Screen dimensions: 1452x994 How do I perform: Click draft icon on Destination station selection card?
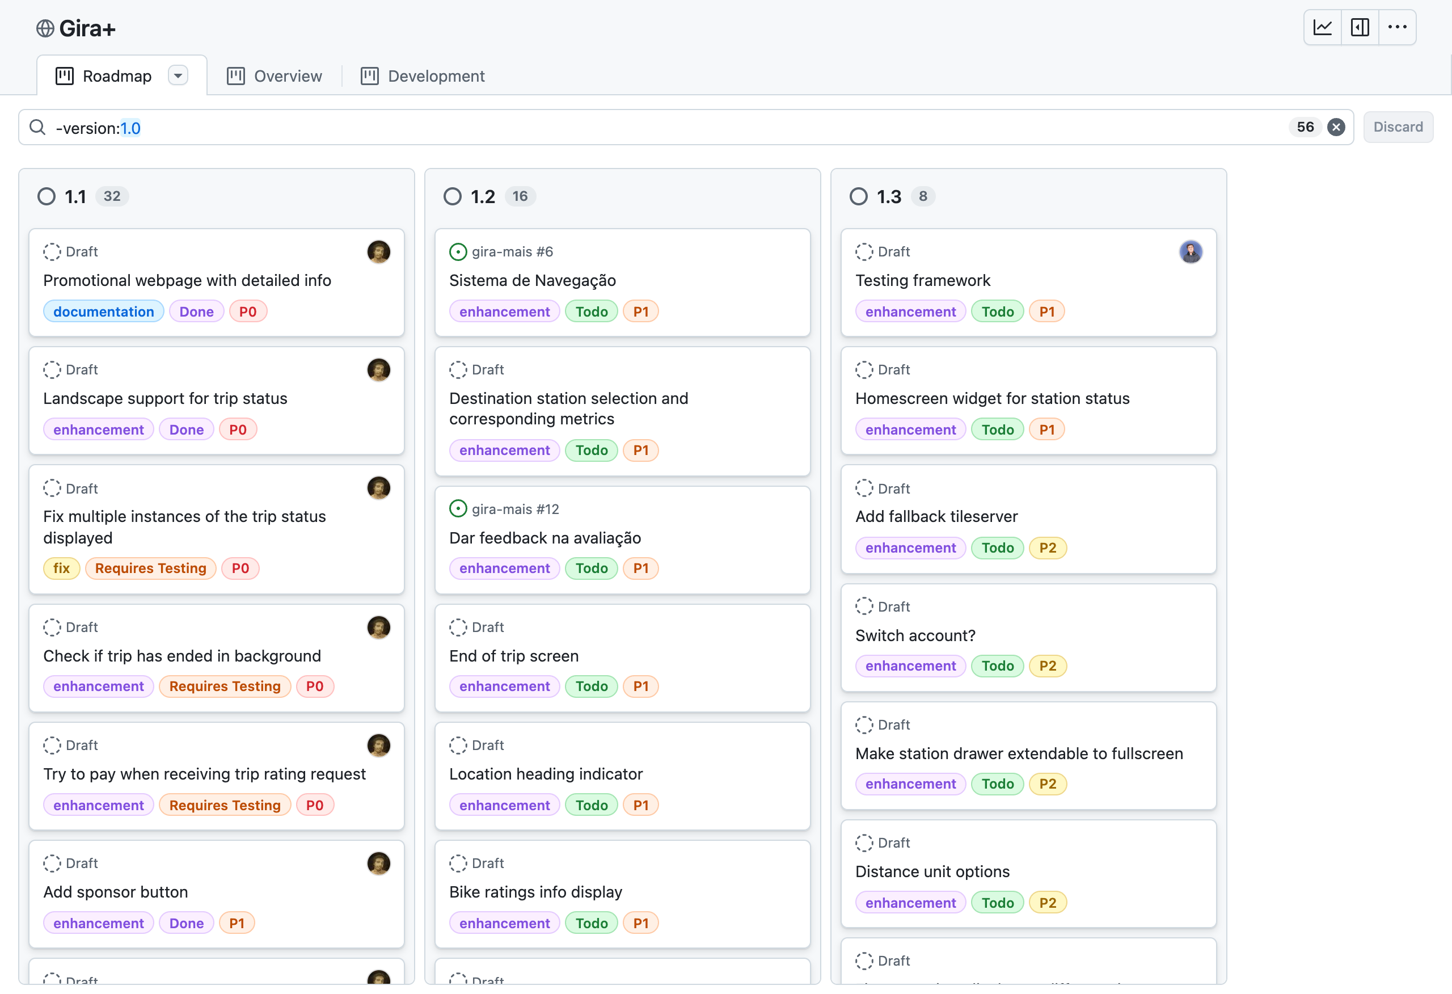pyautogui.click(x=458, y=370)
